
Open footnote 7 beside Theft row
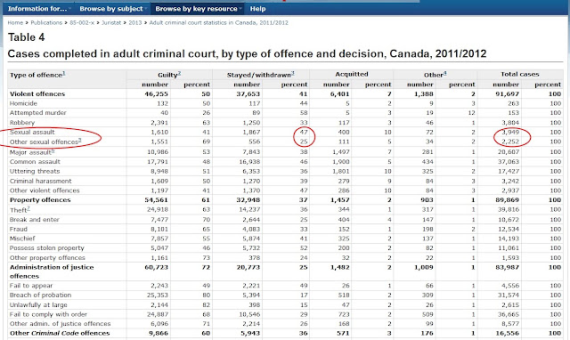coord(28,208)
